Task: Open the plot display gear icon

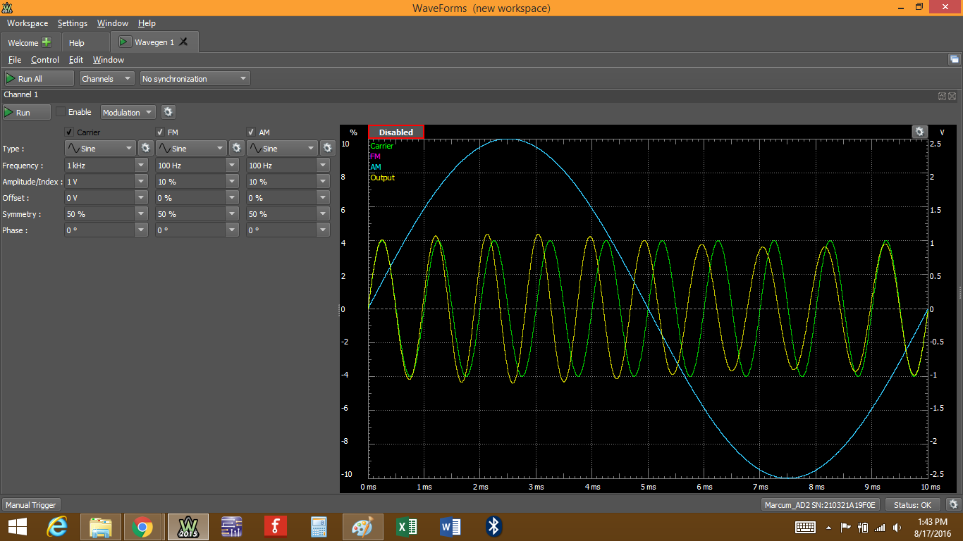Action: point(920,132)
